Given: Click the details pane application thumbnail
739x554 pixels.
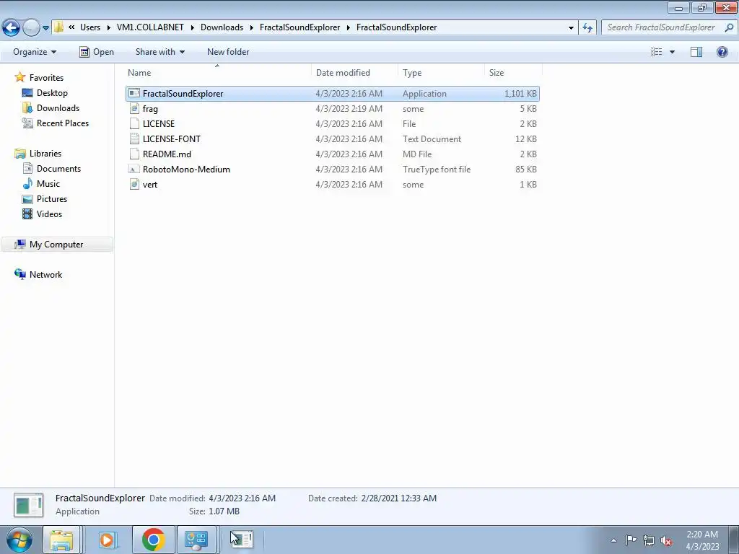Looking at the screenshot, I should [x=29, y=504].
